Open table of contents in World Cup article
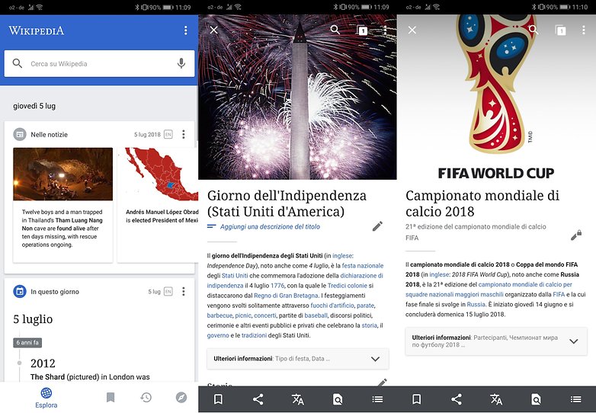Screen dimensions: 596x413 (x=576, y=399)
